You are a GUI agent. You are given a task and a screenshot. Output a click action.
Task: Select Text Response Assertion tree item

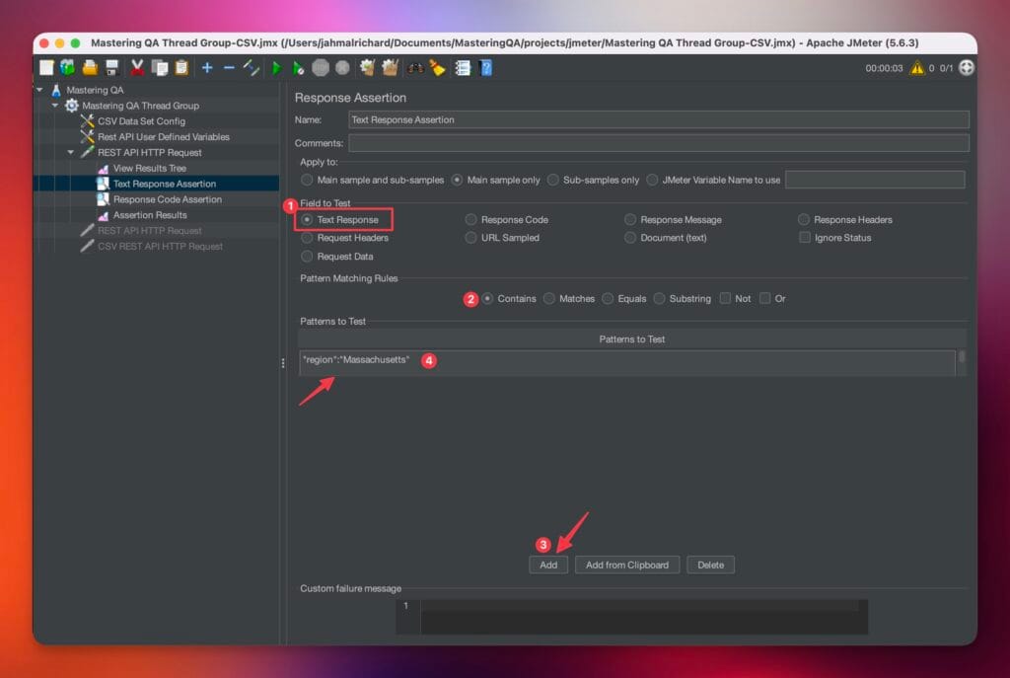(x=165, y=184)
